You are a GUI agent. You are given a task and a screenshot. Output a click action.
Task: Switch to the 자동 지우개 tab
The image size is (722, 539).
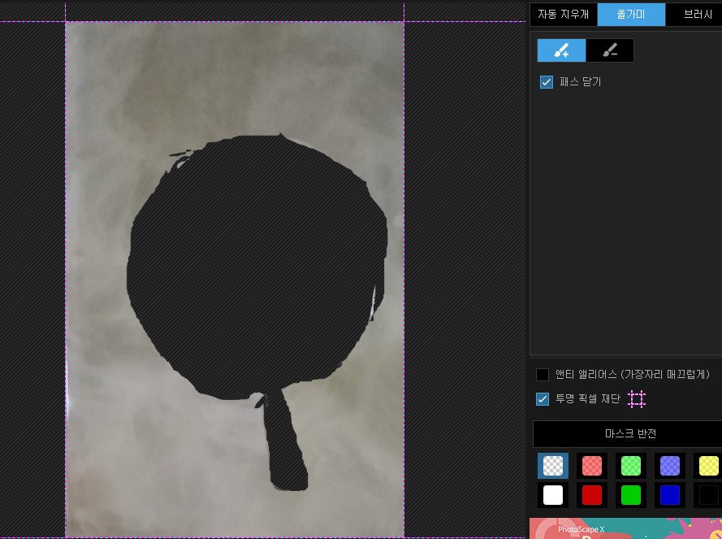click(563, 15)
